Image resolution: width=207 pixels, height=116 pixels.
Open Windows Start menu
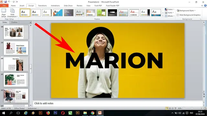click(4, 113)
